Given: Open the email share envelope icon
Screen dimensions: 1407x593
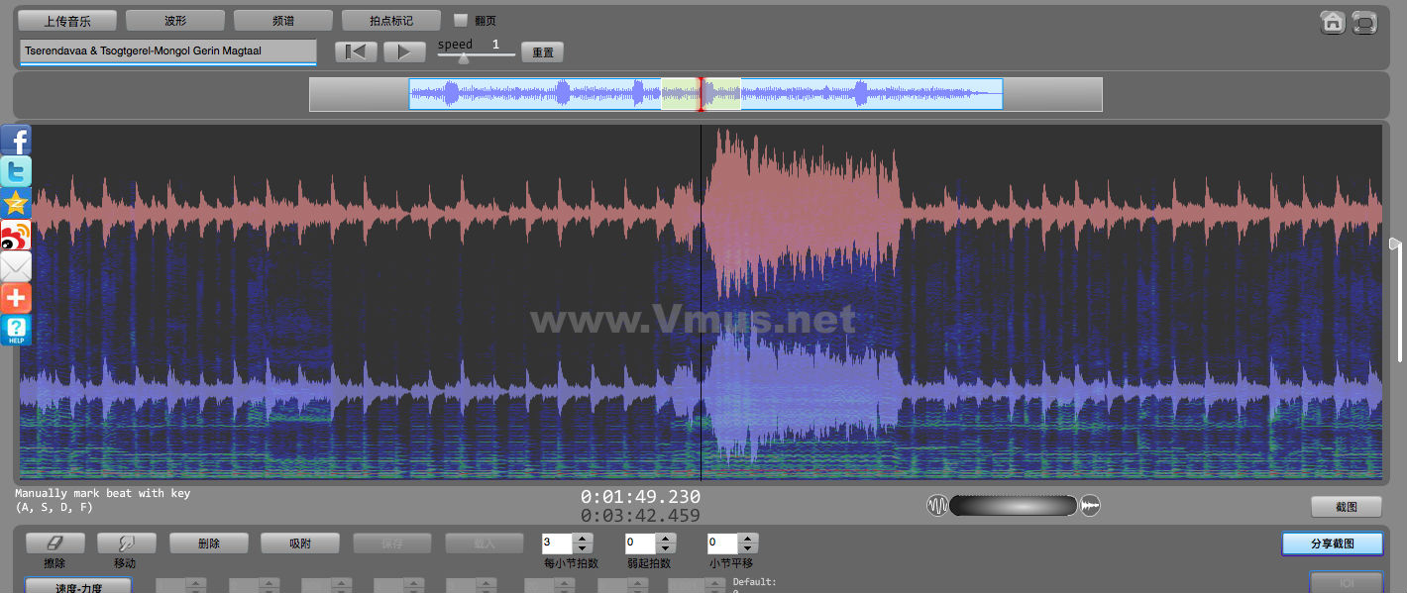Looking at the screenshot, I should point(16,266).
